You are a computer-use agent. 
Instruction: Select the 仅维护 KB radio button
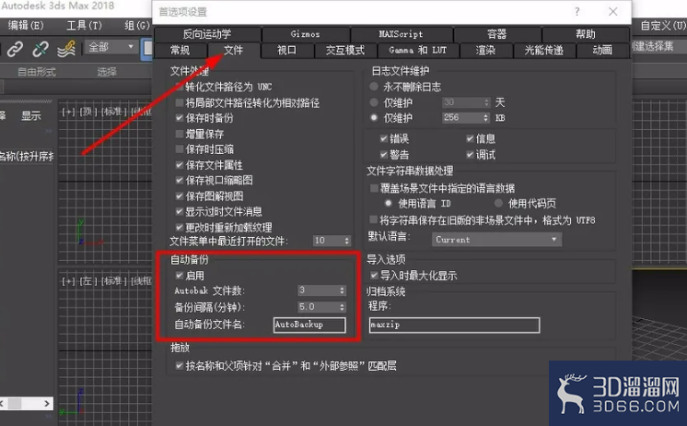(374, 118)
